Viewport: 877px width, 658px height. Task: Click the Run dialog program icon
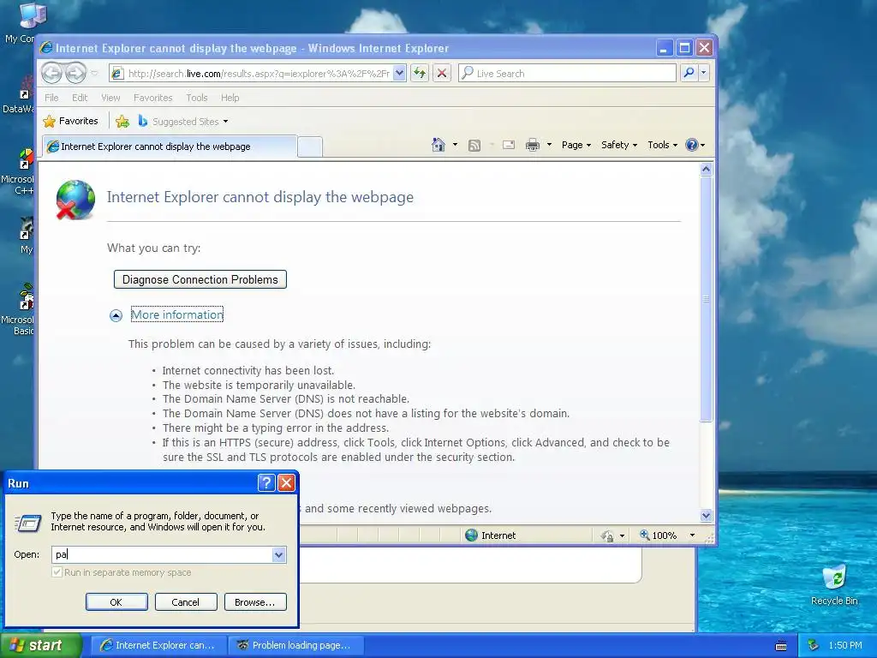[28, 523]
